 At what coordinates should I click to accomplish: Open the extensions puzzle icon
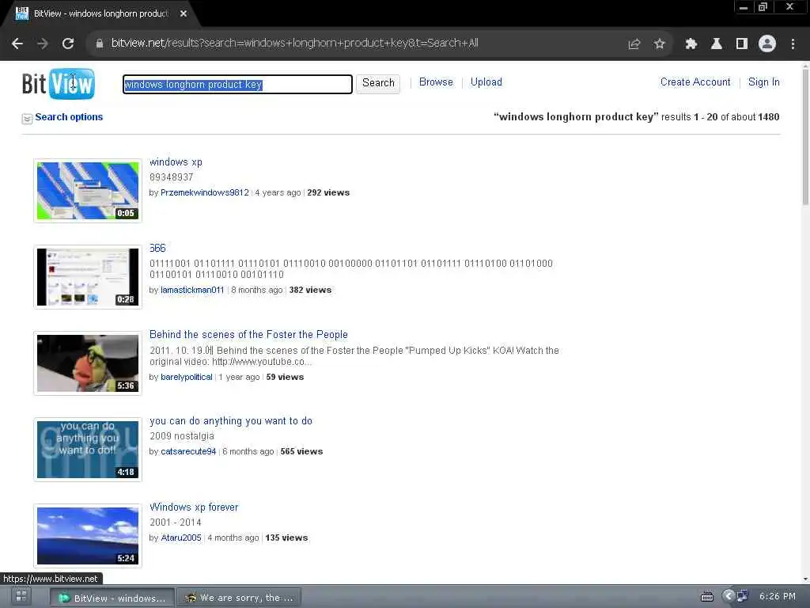point(691,44)
